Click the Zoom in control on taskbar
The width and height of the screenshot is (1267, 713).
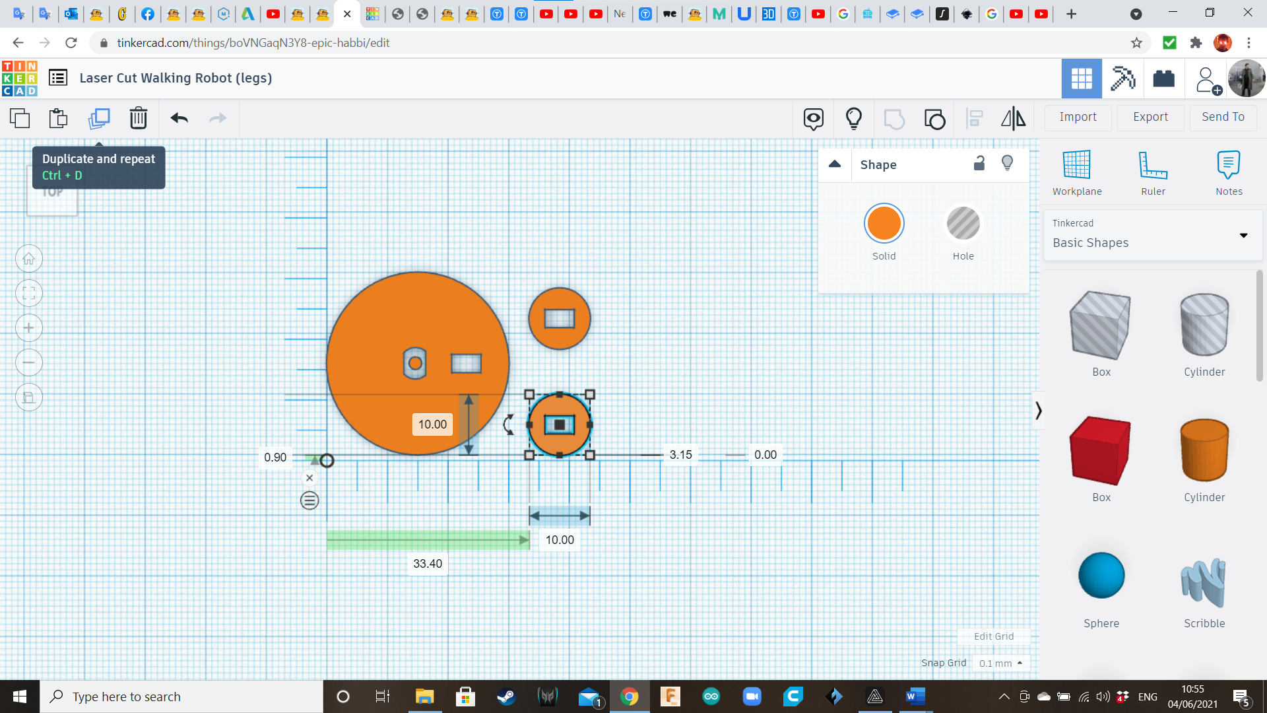[x=29, y=328]
